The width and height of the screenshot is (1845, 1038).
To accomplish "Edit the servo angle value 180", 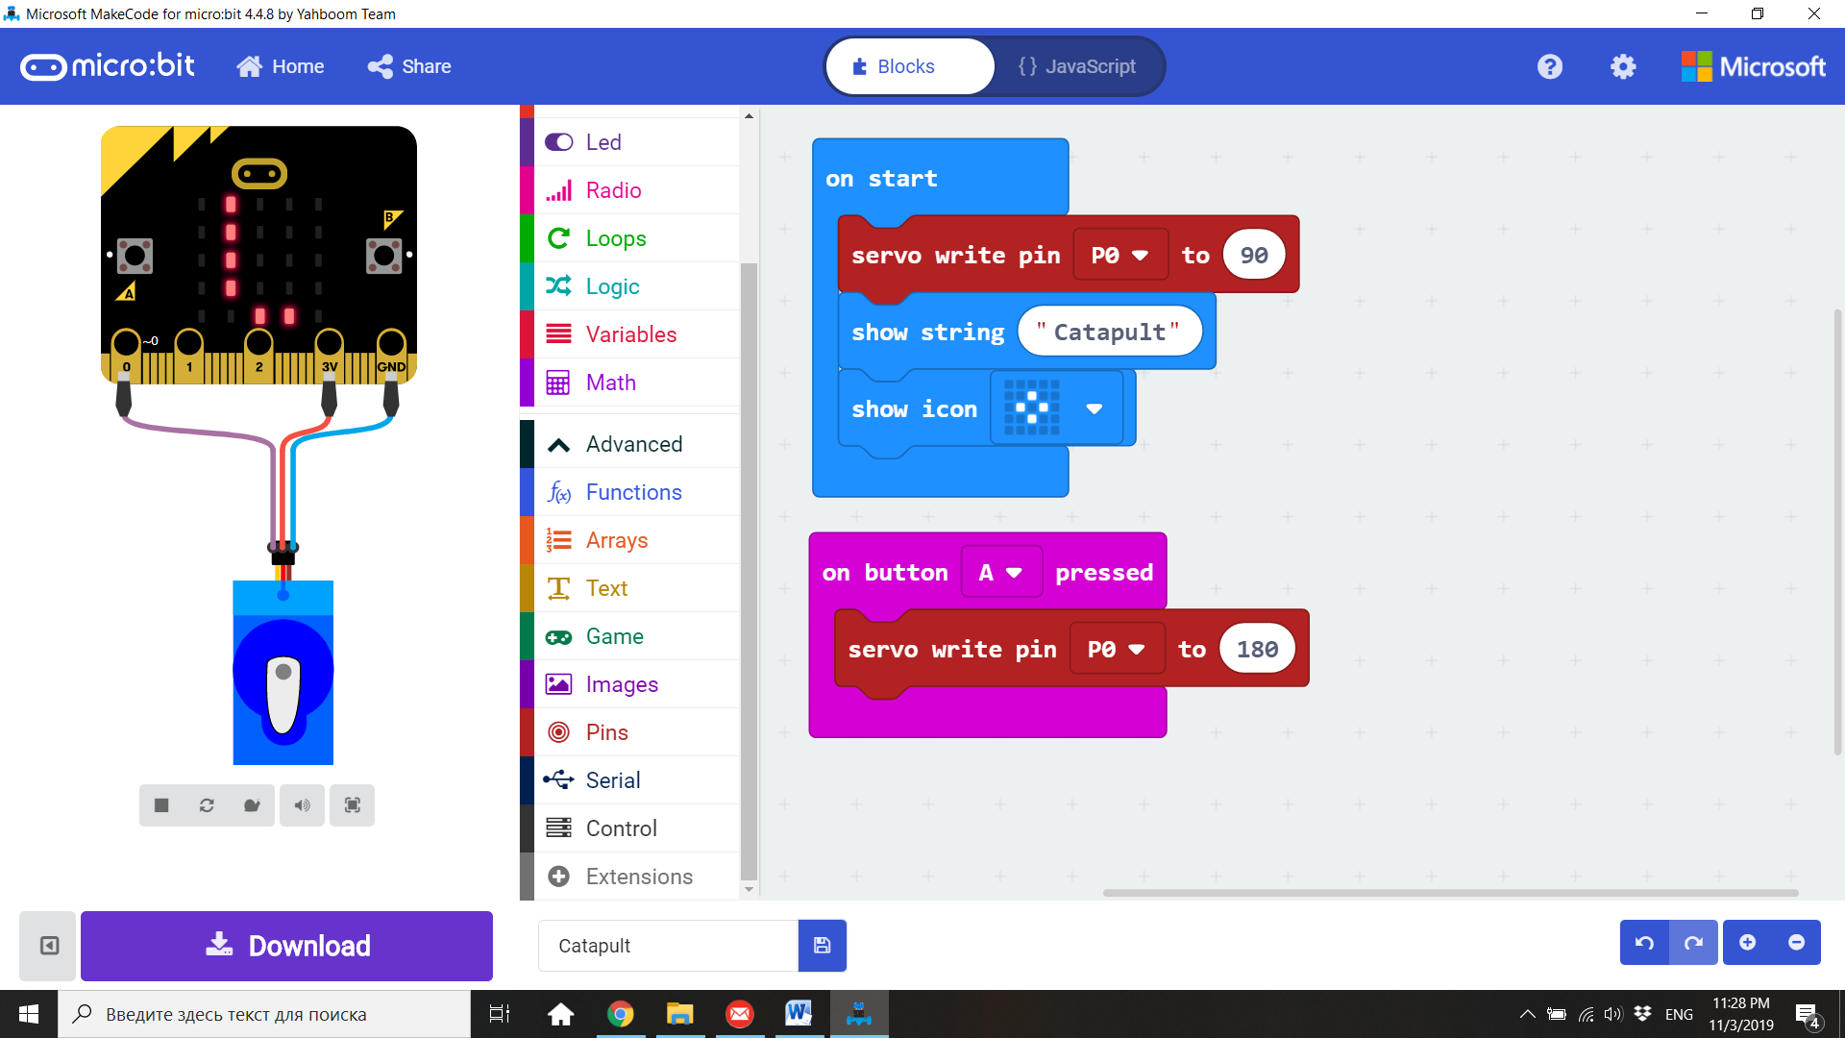I will [1258, 649].
